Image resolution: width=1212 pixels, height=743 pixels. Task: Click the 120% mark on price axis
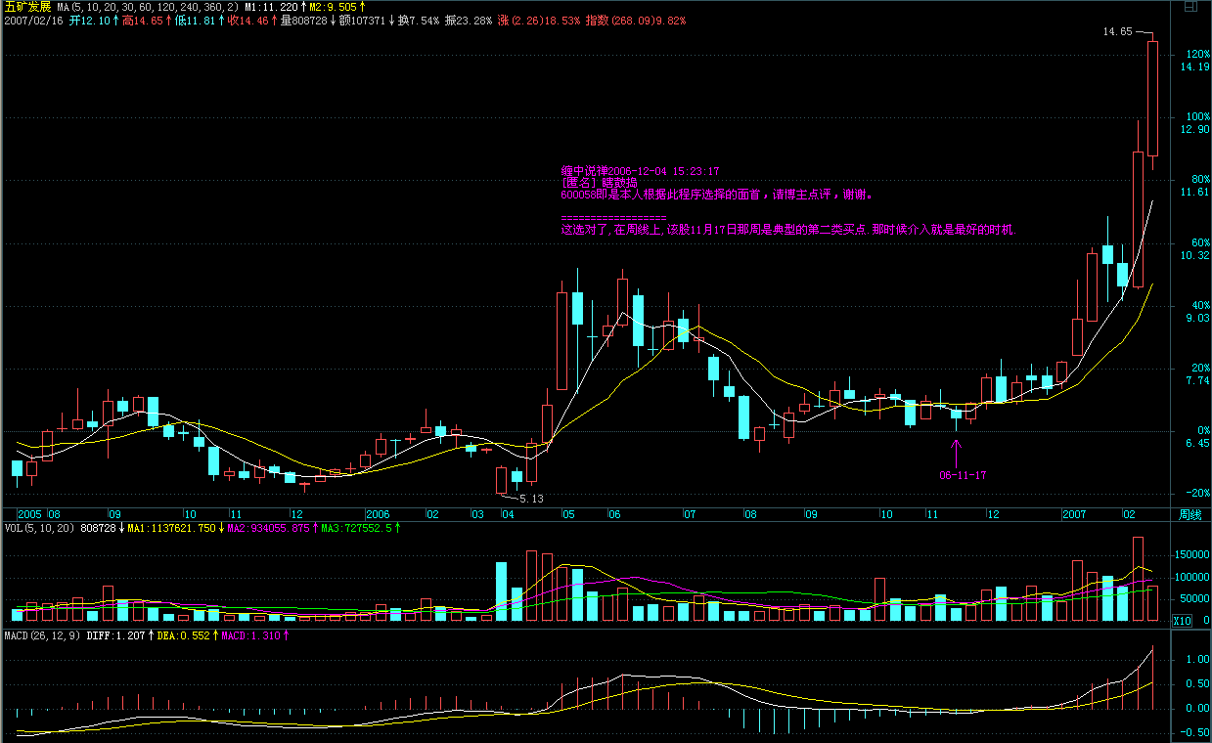coord(1193,54)
